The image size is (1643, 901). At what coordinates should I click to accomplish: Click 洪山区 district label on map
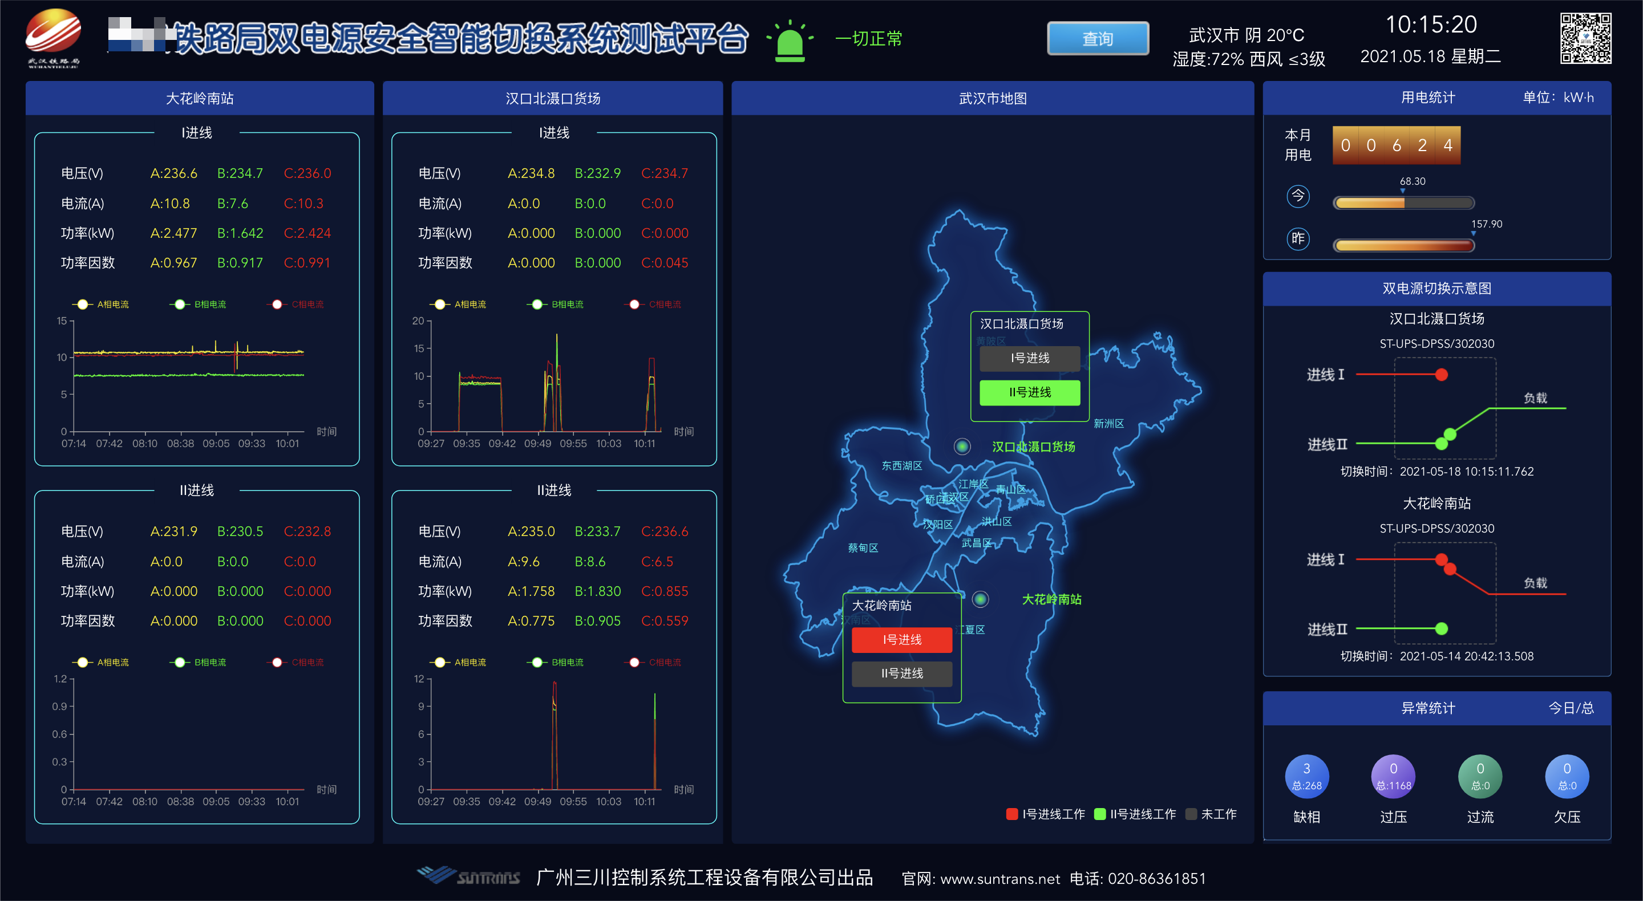tap(996, 522)
